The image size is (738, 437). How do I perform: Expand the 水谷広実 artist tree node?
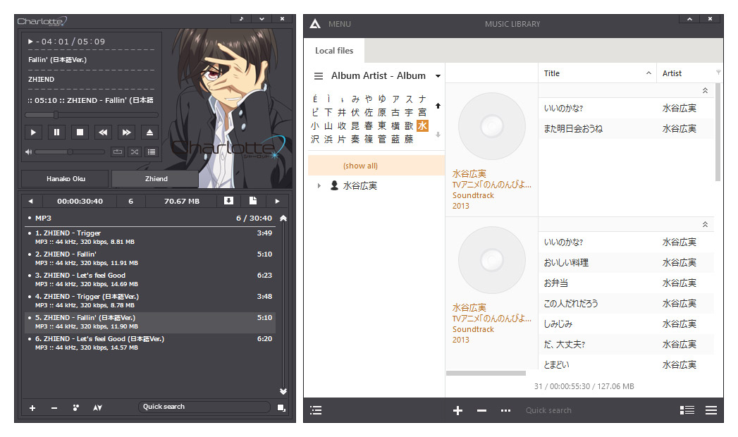[x=319, y=186]
